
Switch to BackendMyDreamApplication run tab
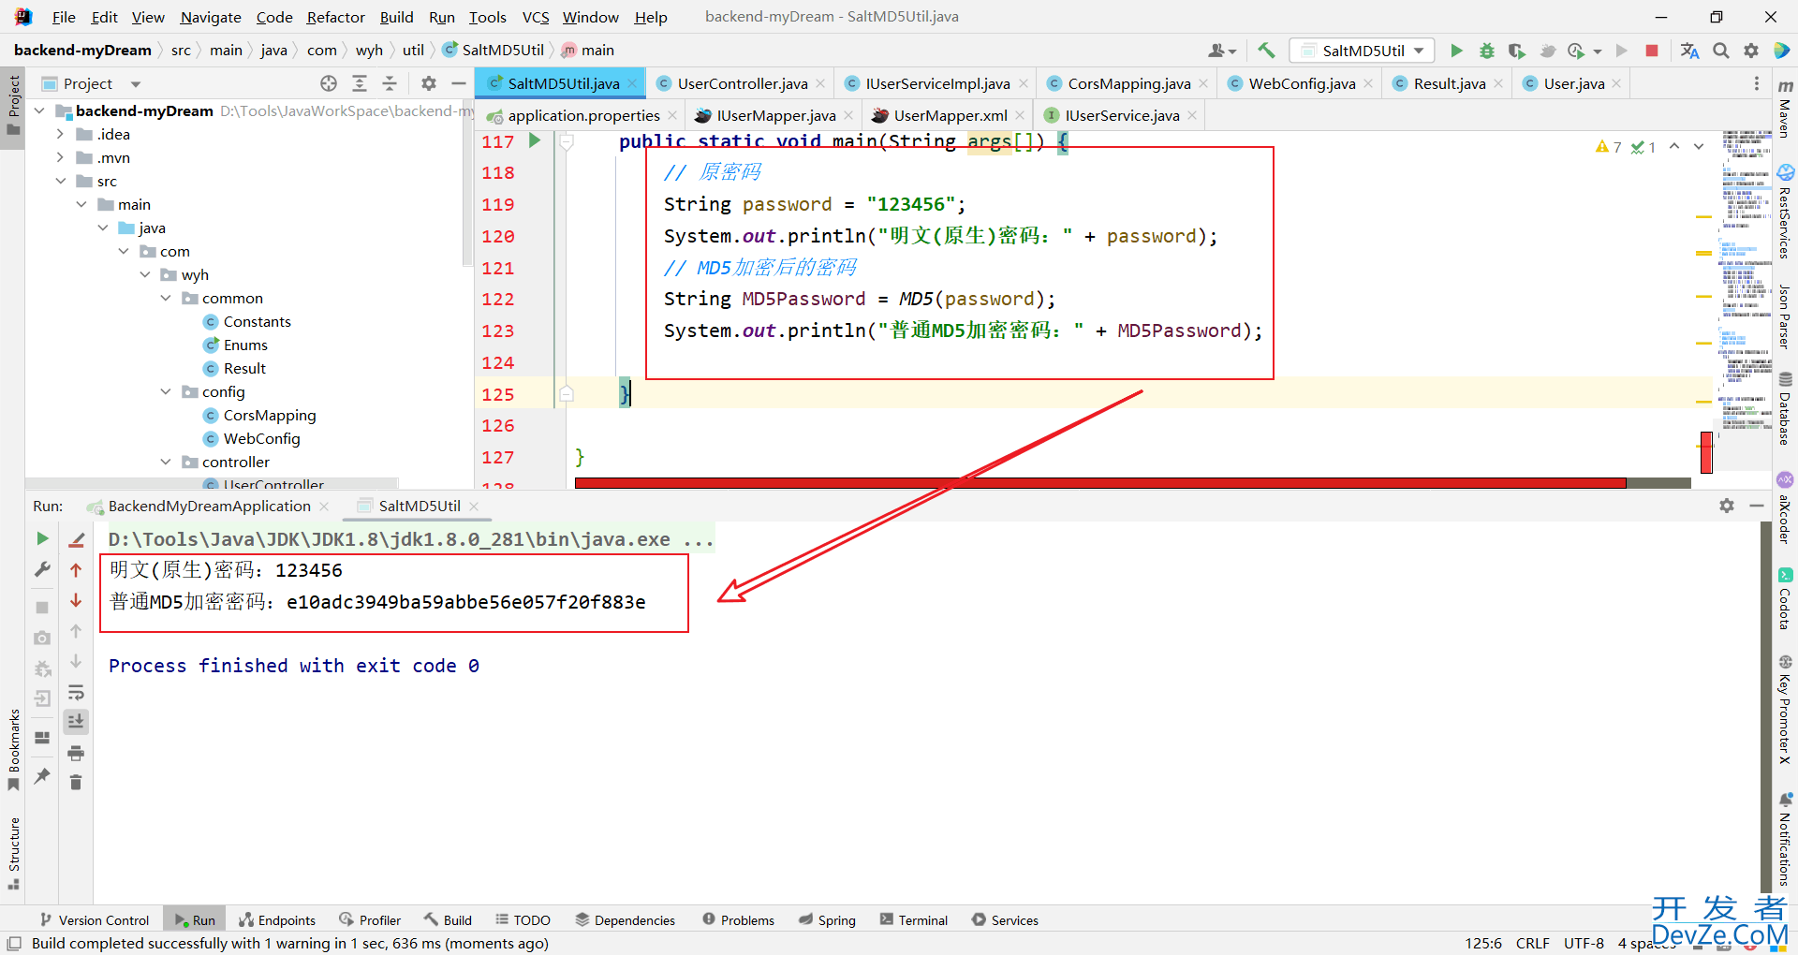point(209,506)
